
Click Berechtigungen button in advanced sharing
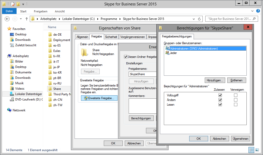(x=141, y=118)
